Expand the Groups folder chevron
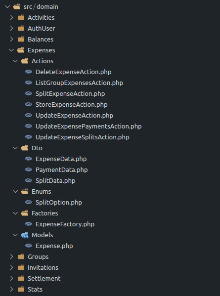220x296 pixels. [11, 257]
